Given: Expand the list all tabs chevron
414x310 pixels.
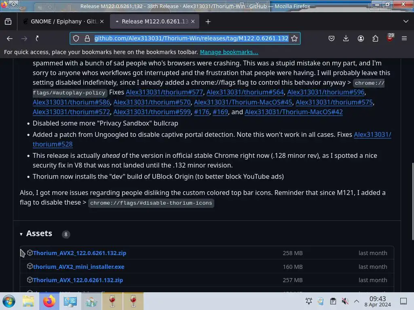Looking at the screenshot, I should pyautogui.click(x=406, y=21).
